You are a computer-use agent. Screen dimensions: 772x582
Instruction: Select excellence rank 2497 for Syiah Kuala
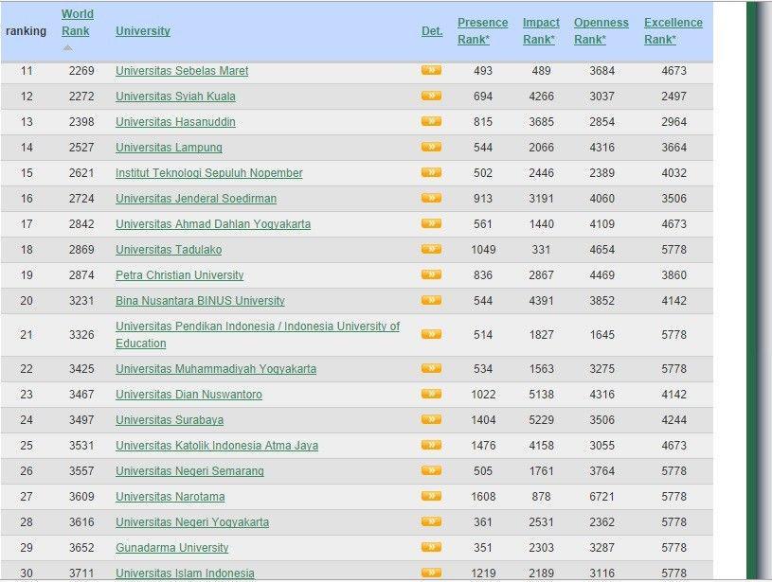(673, 97)
